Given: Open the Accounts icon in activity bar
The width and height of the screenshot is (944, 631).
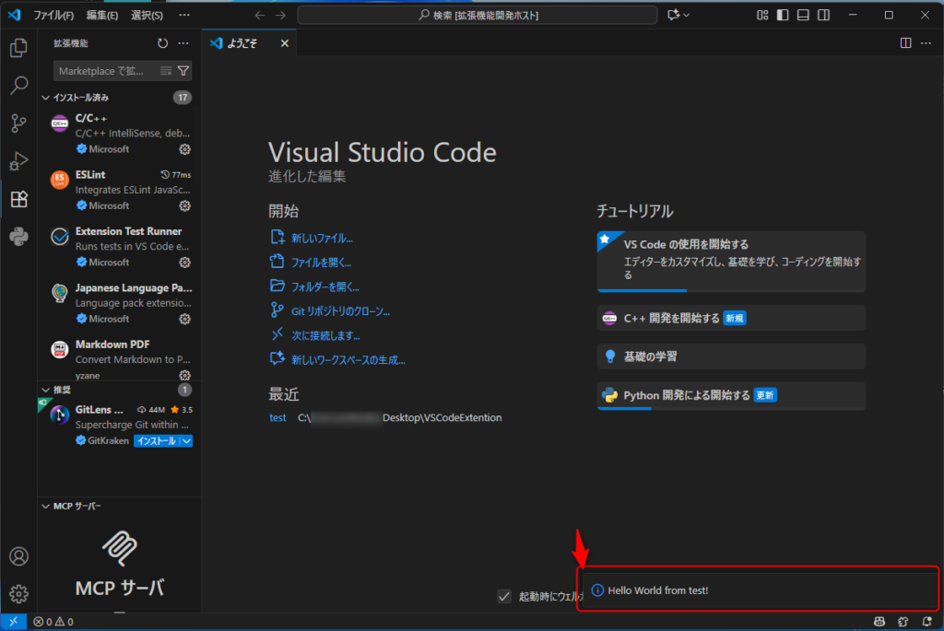Looking at the screenshot, I should [x=18, y=556].
